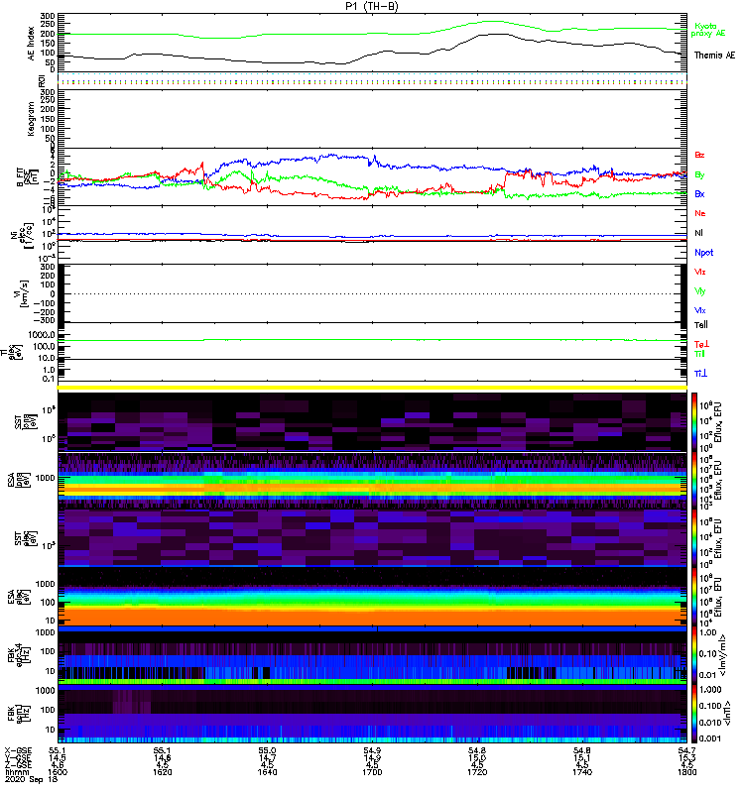The width and height of the screenshot is (744, 793).
Task: Click the 1620 time tick label
Action: tap(162, 772)
